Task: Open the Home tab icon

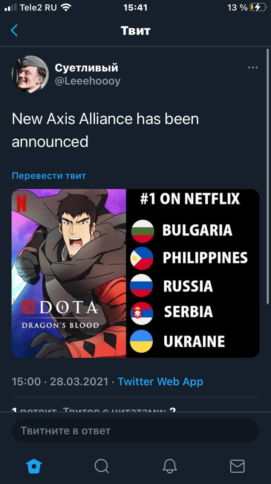Action: point(34,466)
